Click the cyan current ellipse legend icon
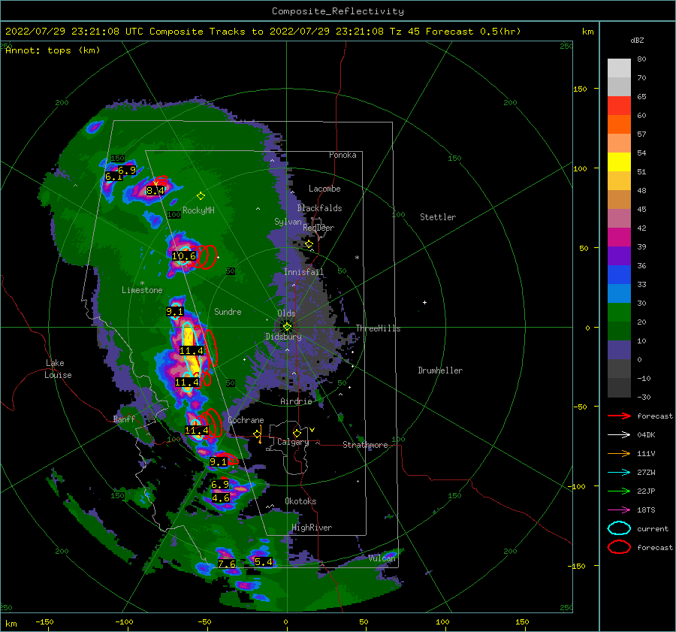The image size is (676, 632). (619, 528)
